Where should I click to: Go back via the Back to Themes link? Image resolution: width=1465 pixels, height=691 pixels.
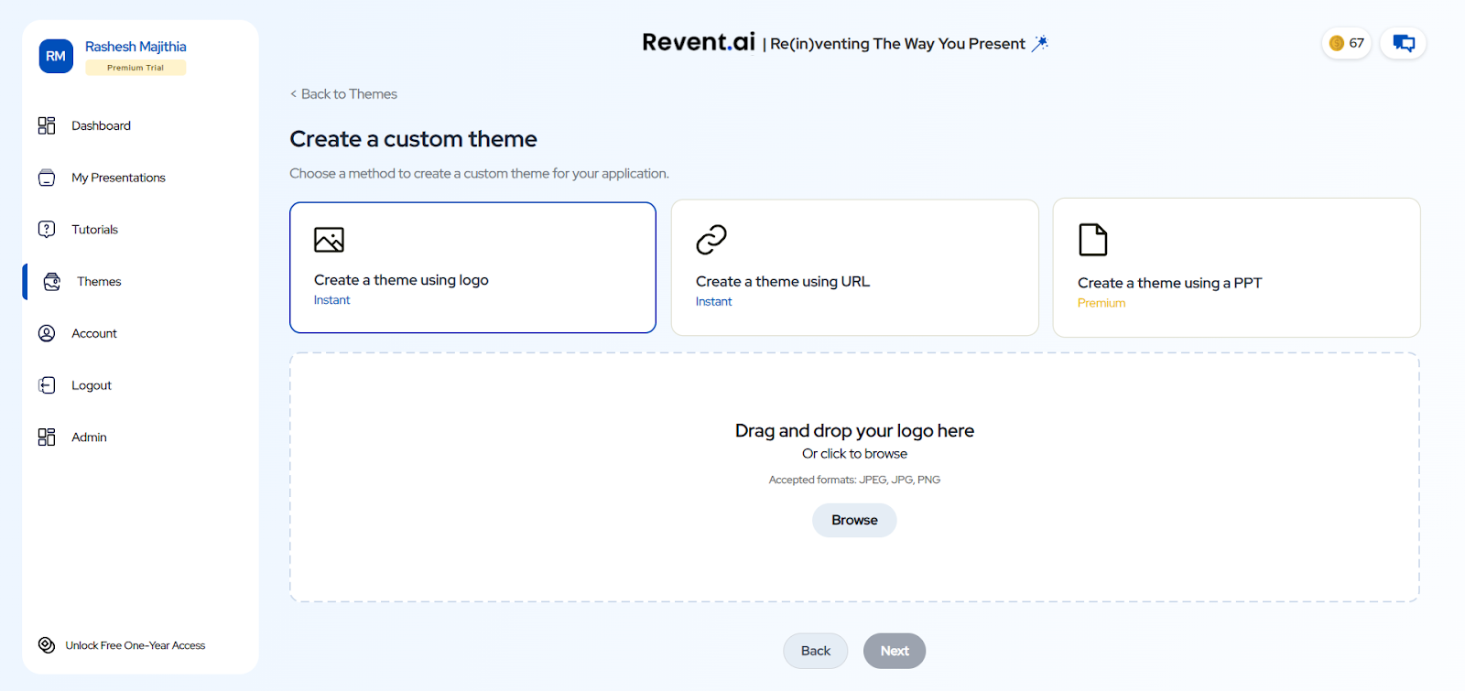344,94
